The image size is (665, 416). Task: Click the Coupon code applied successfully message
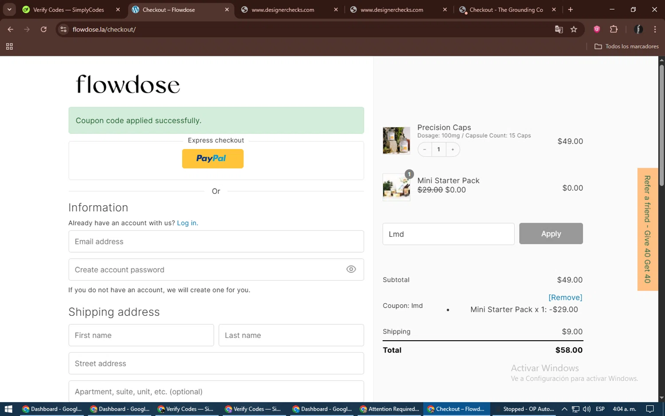(216, 120)
